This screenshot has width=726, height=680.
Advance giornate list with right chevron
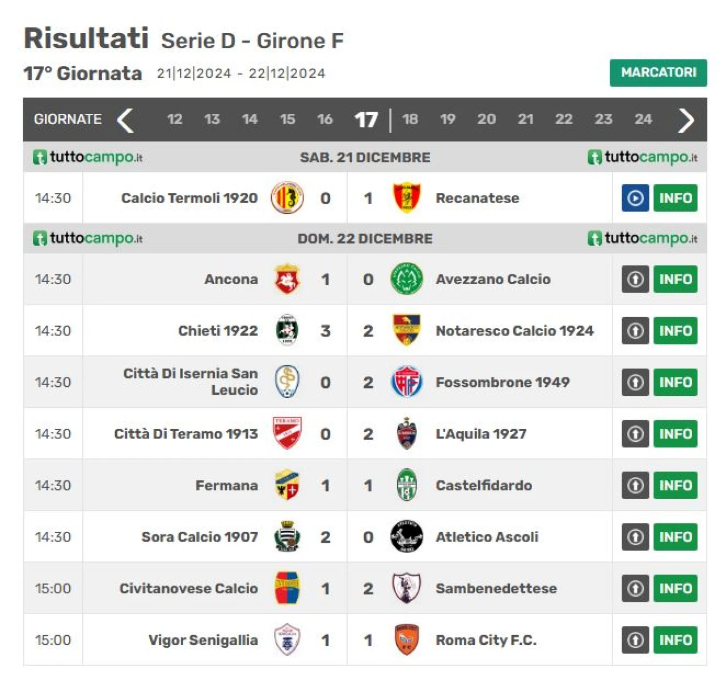pyautogui.click(x=686, y=120)
